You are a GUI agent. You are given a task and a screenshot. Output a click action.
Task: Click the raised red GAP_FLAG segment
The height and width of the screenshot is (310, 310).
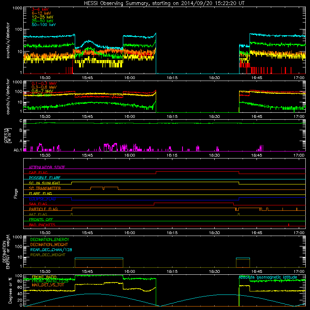point(197,172)
